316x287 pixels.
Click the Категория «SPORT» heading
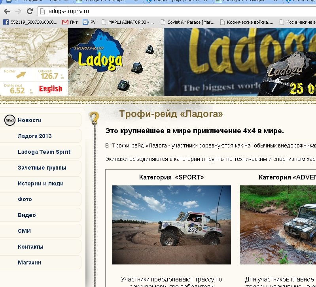pos(172,177)
